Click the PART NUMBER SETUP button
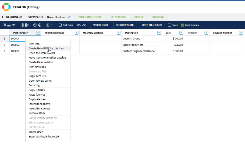This screenshot has width=245, height=145. click(x=90, y=17)
